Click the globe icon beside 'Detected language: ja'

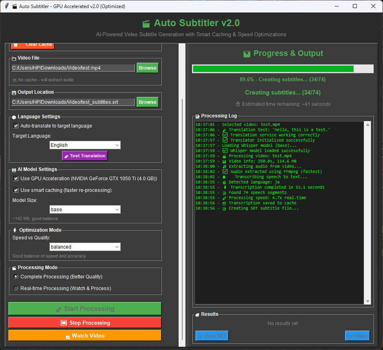tap(224, 182)
